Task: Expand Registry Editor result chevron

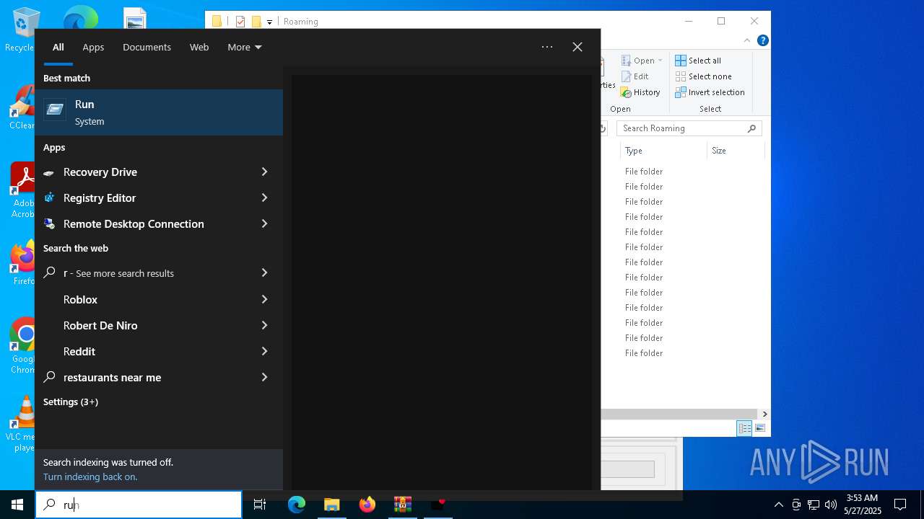Action: point(264,198)
